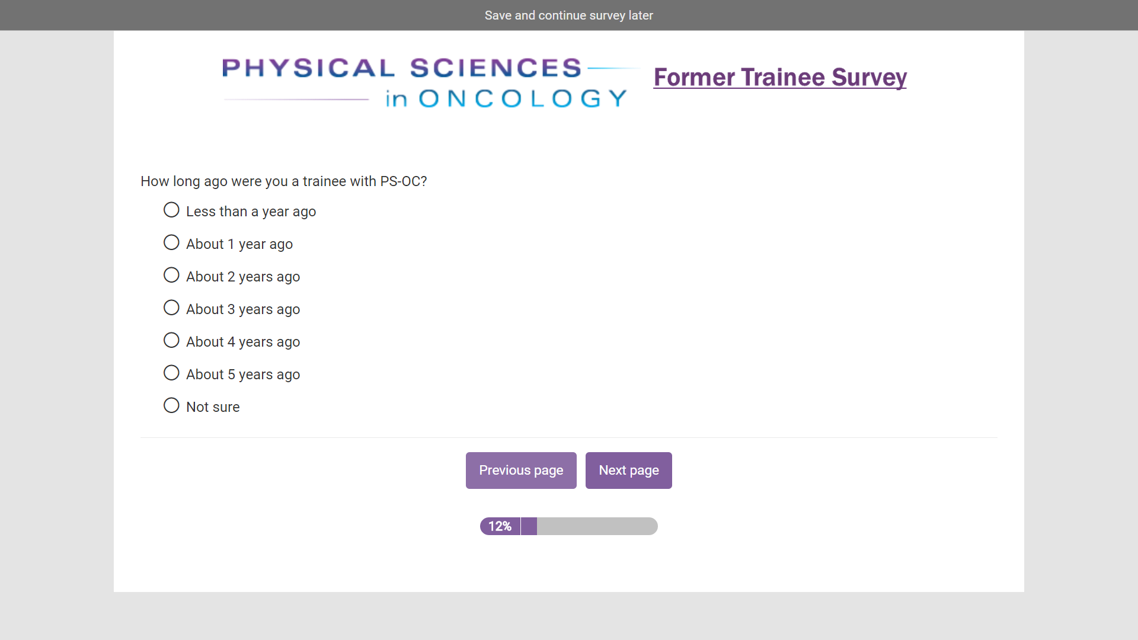
Task: Click the "About 3 years ago" label text
Action: pyautogui.click(x=243, y=309)
